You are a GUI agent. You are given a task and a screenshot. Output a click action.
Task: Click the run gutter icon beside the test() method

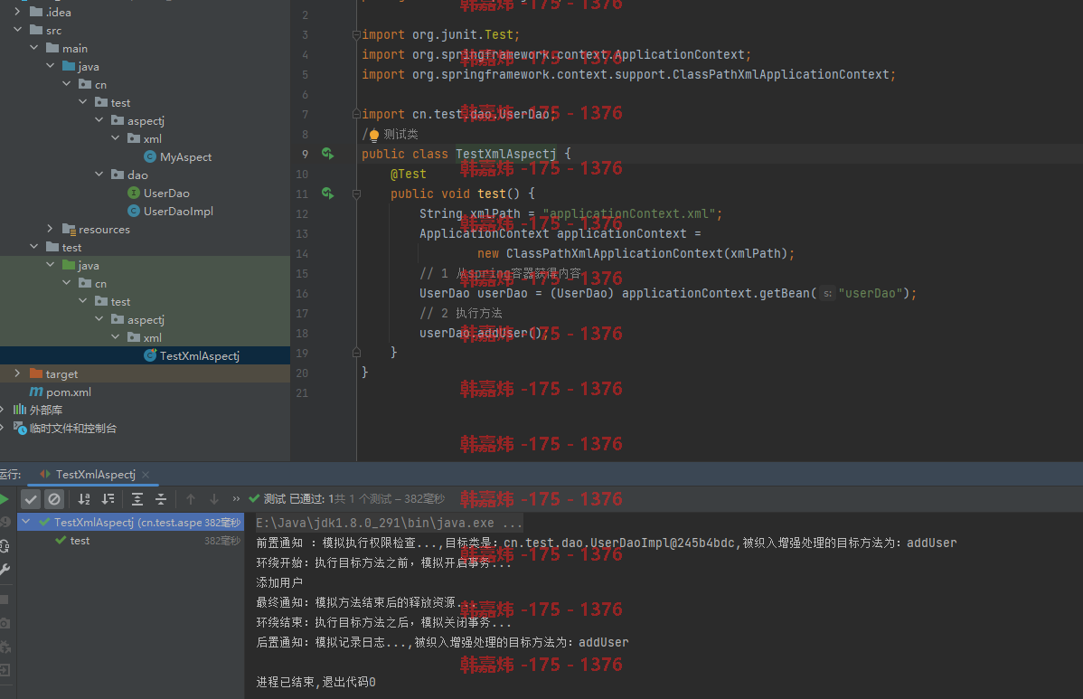click(x=328, y=194)
